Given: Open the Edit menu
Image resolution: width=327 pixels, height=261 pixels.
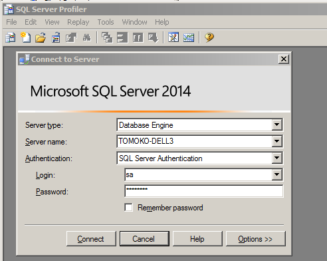Looking at the screenshot, I should coord(31,22).
